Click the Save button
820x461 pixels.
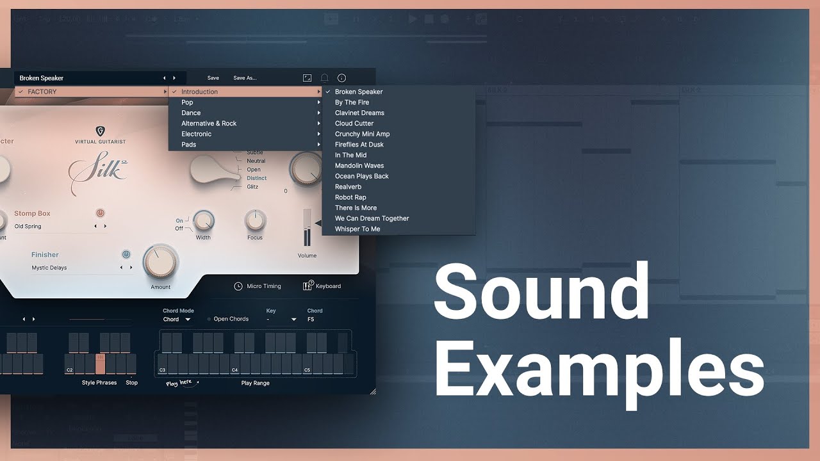click(213, 78)
